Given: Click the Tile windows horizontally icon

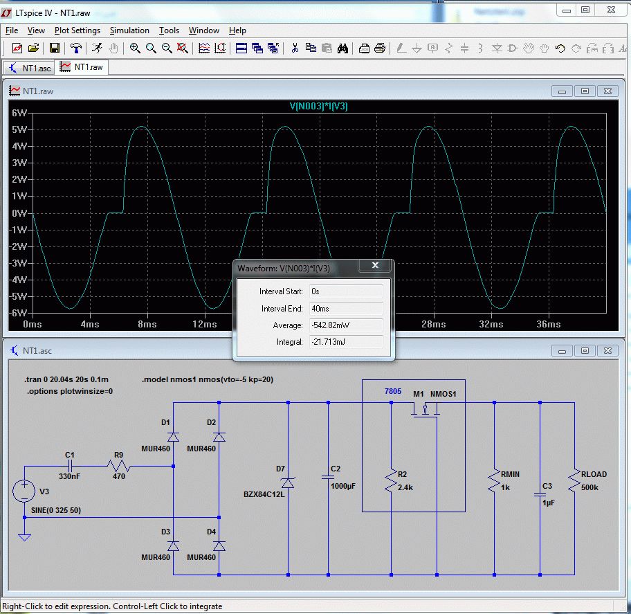Looking at the screenshot, I should [241, 48].
